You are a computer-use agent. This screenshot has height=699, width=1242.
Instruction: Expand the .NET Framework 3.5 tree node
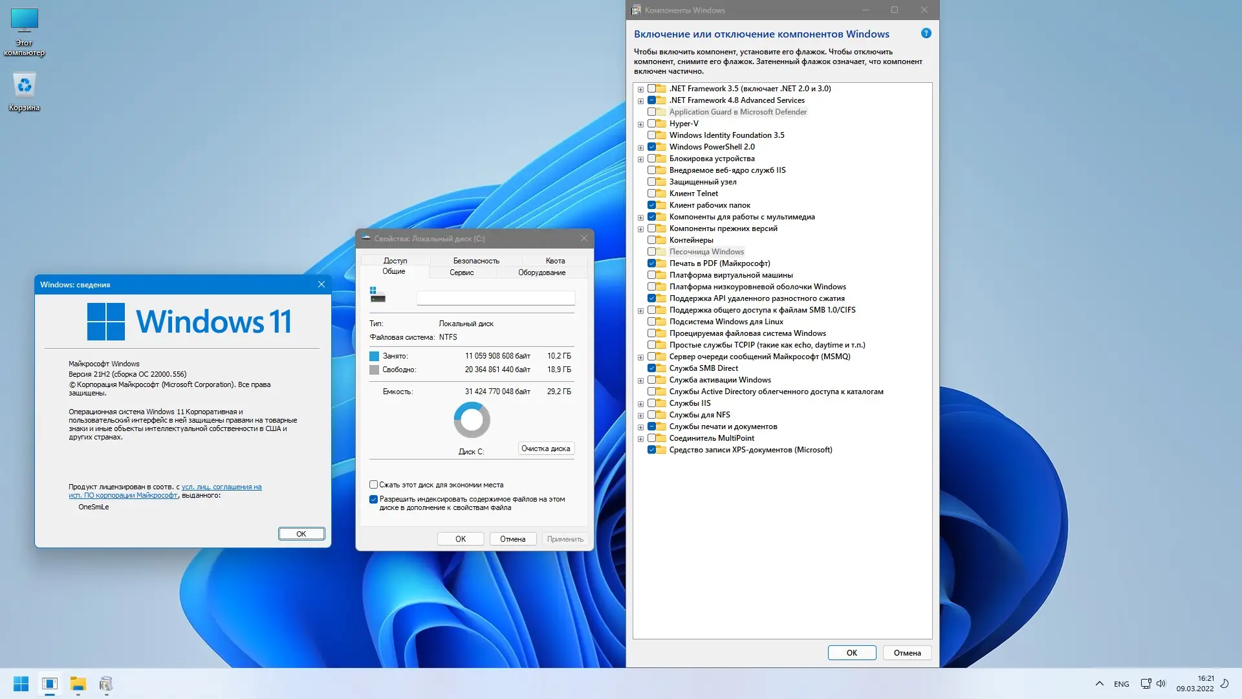coord(640,89)
